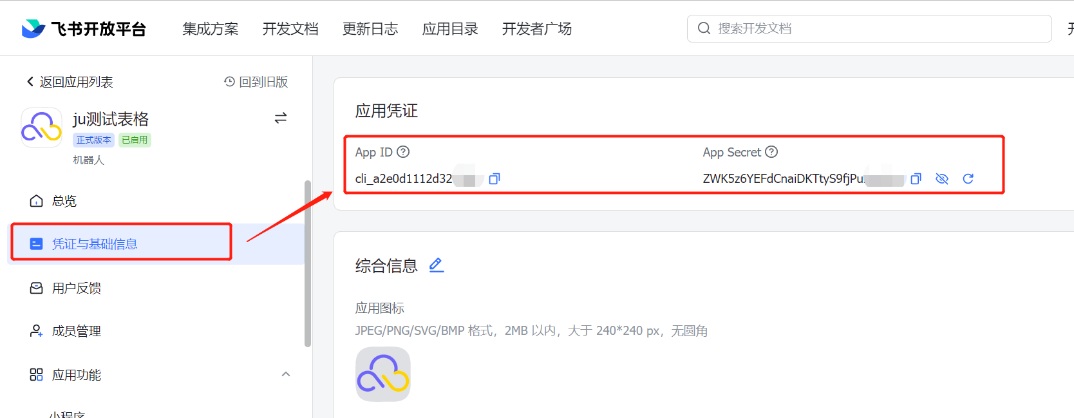Click the 综合信息 heading

pyautogui.click(x=386, y=265)
